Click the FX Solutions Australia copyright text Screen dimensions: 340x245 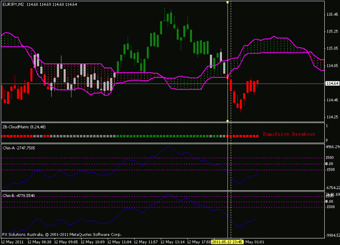pos(62,235)
